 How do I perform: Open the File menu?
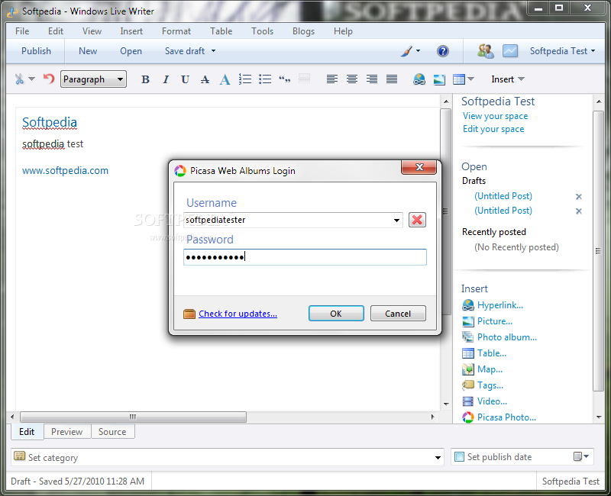(22, 31)
